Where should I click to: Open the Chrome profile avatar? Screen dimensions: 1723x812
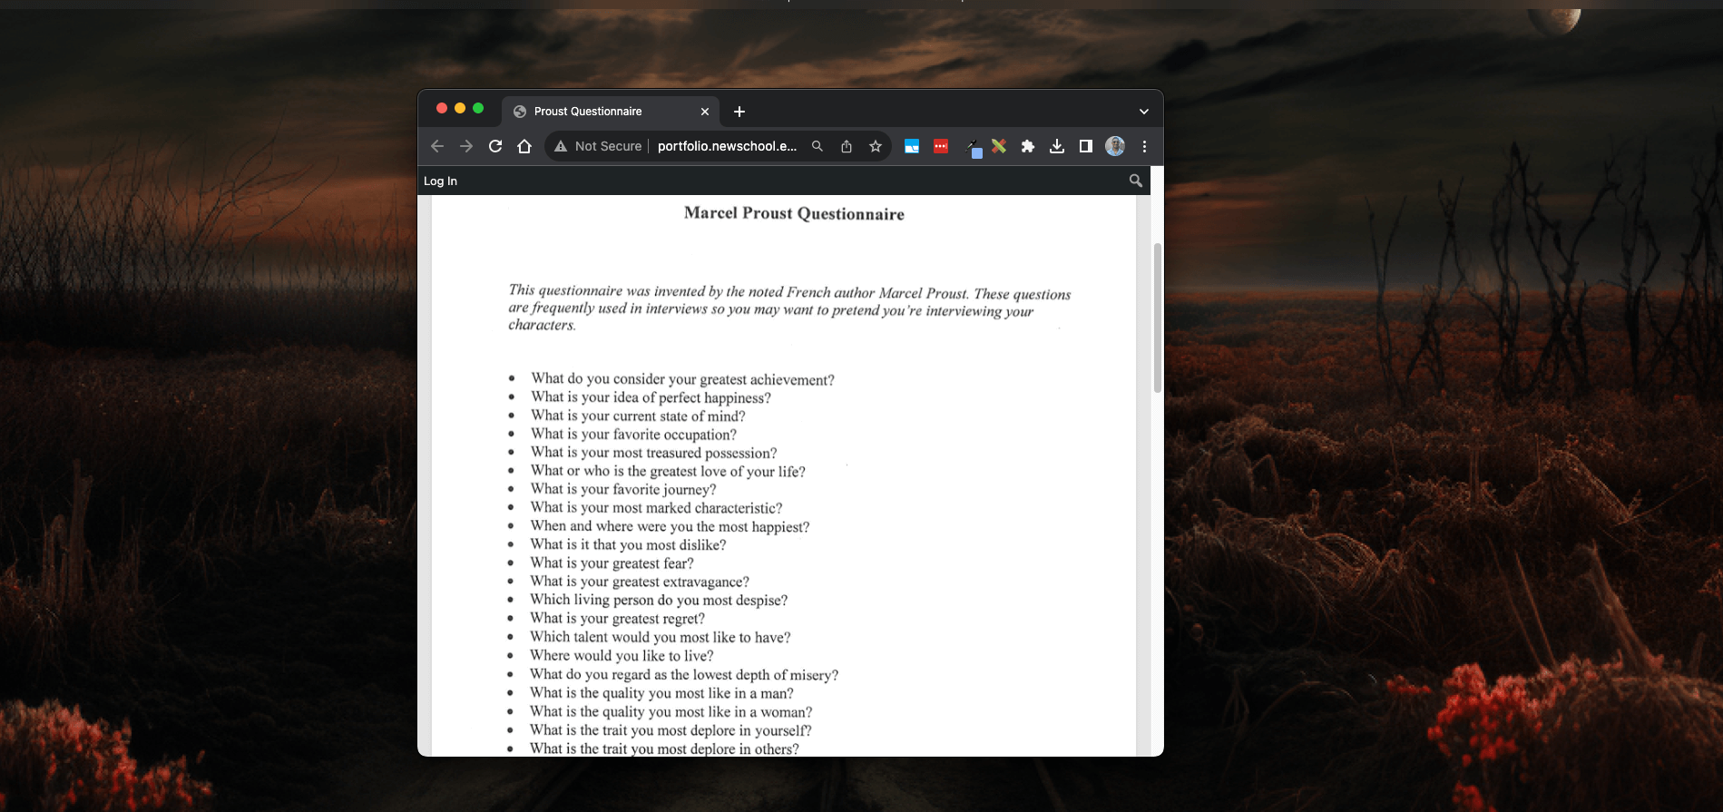(x=1115, y=146)
